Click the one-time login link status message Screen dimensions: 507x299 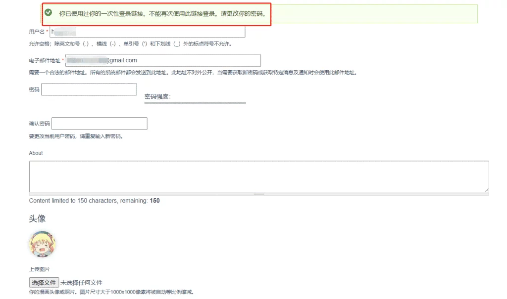[x=162, y=14]
